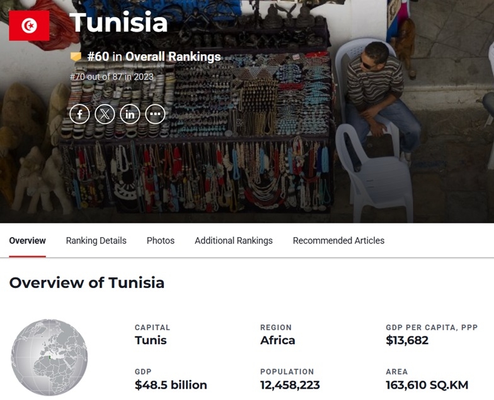Click the capital value Tunis

tap(151, 340)
